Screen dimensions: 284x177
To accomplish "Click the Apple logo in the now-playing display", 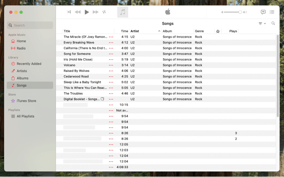I will 168,12.
